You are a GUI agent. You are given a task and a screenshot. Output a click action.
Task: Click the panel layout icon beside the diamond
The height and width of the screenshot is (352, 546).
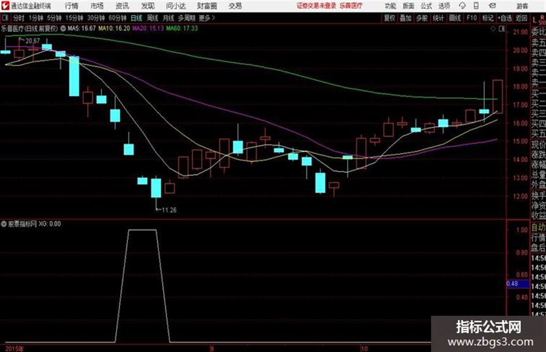pyautogui.click(x=502, y=29)
